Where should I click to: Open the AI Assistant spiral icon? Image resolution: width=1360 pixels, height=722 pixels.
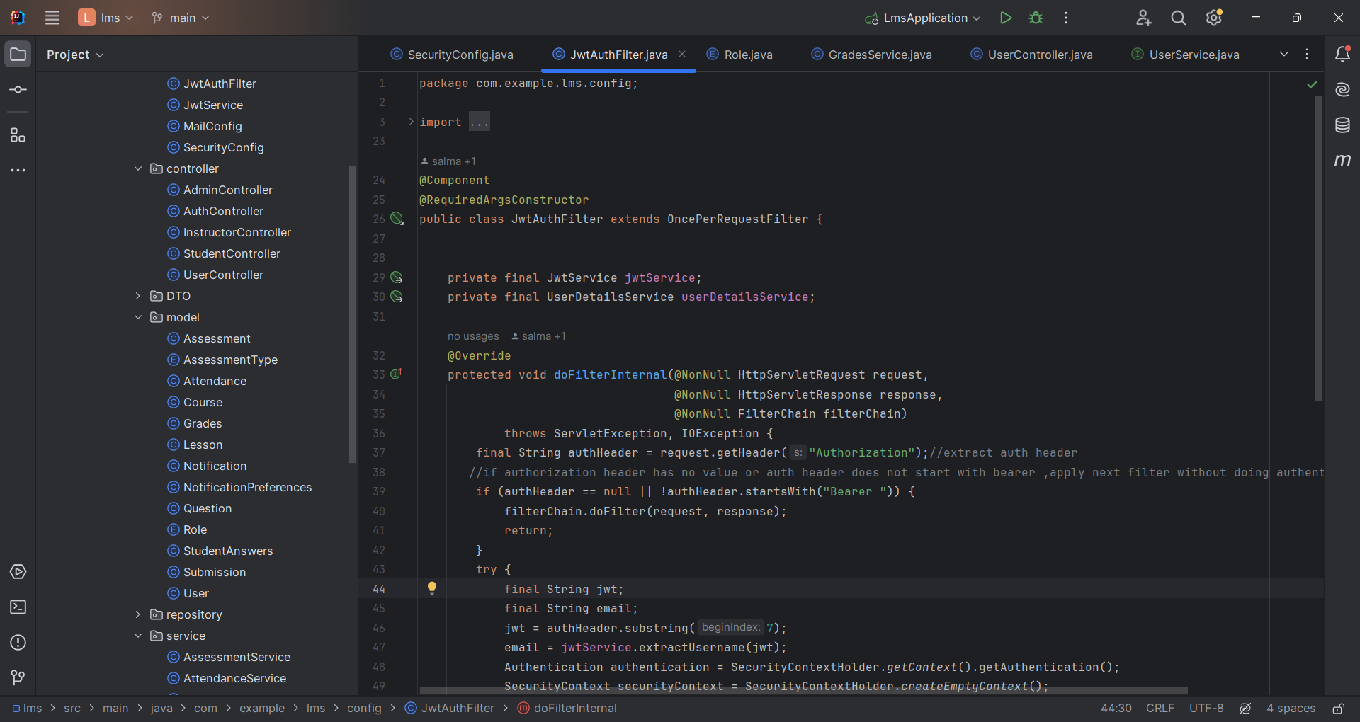[x=1342, y=89]
